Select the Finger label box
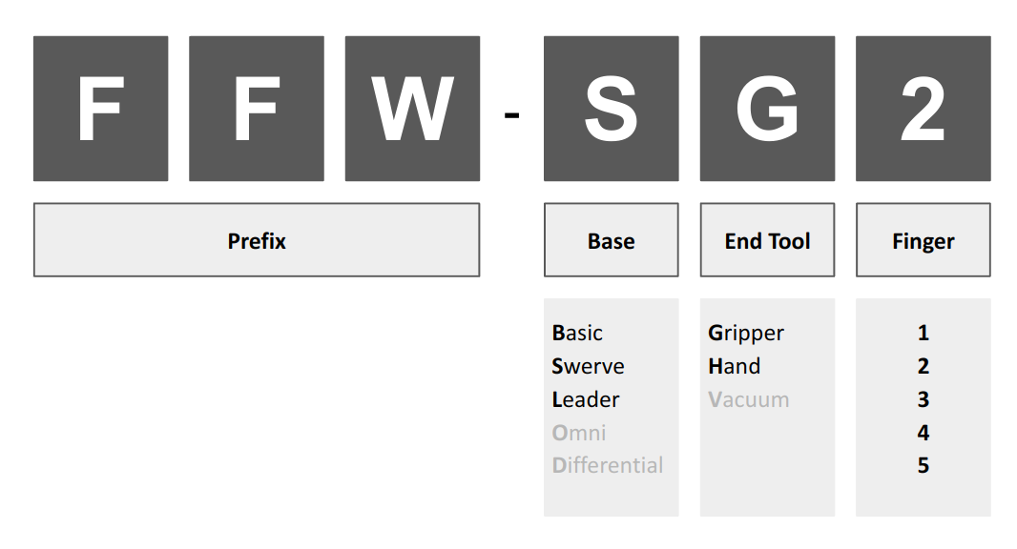The image size is (1017, 549). 923,240
